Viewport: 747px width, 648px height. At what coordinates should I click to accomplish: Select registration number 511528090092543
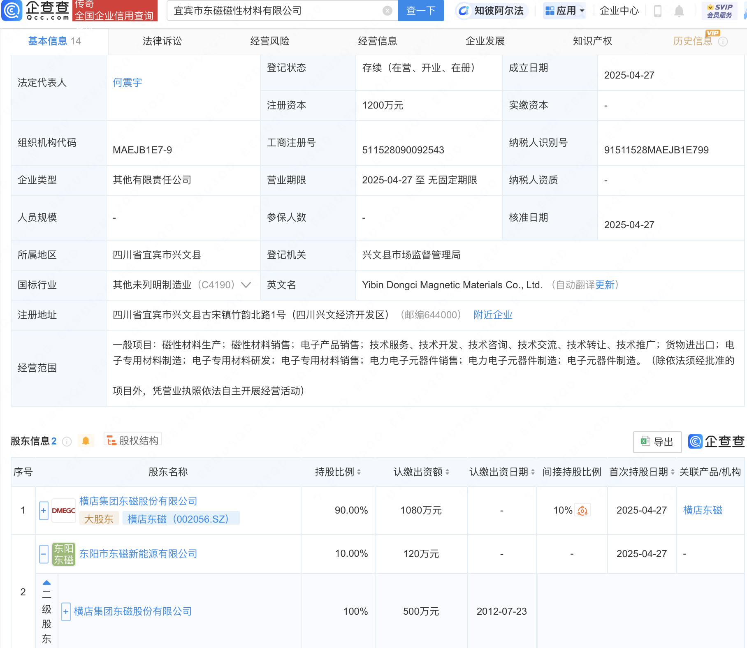coord(403,150)
